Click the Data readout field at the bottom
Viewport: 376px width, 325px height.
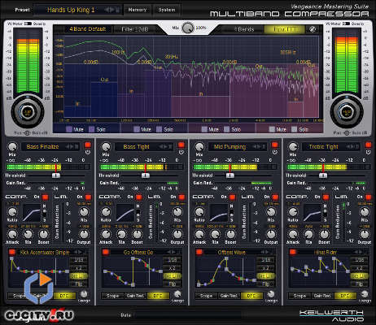pyautogui.click(x=188, y=315)
